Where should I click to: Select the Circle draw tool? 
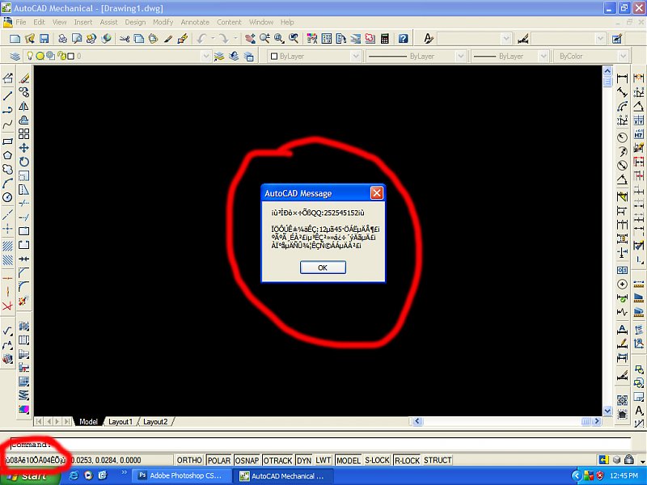(x=7, y=197)
